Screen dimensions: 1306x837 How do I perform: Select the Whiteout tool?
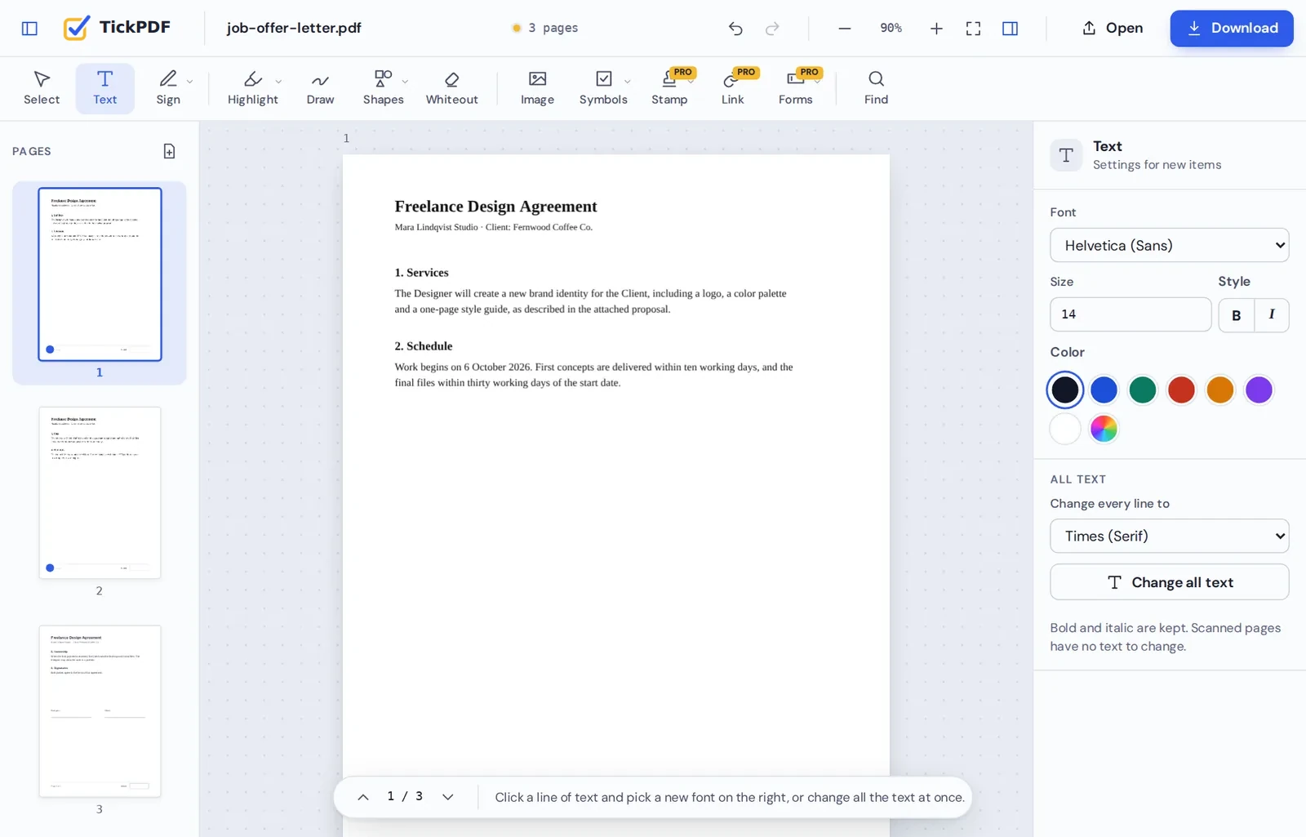pos(451,88)
